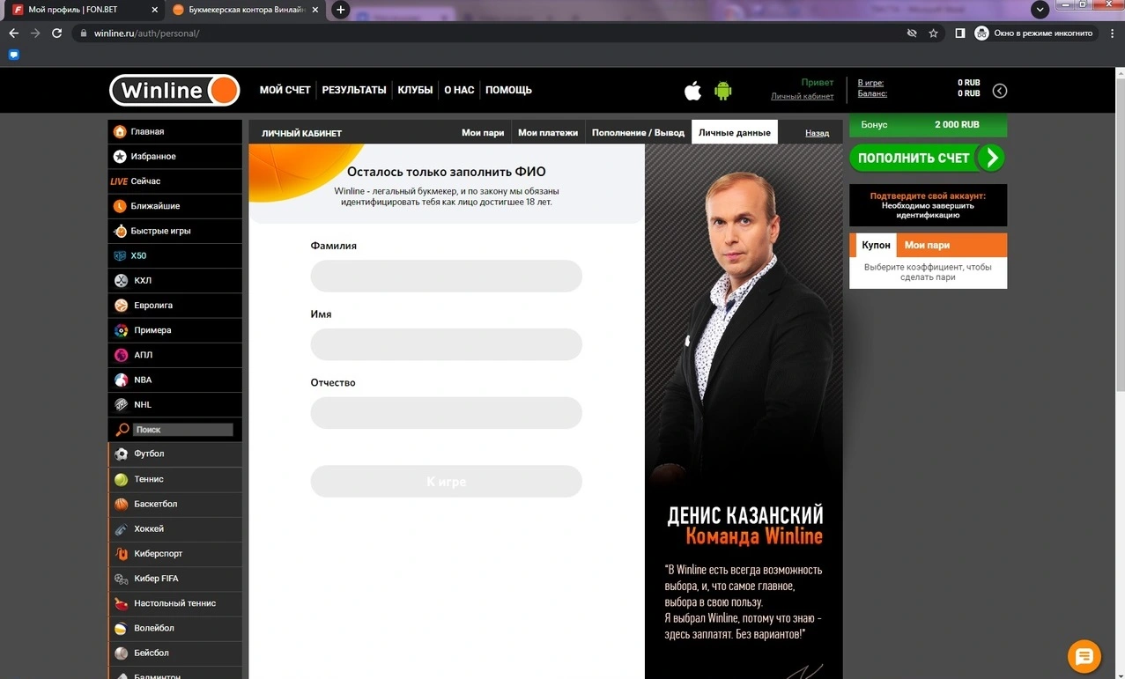The width and height of the screenshot is (1125, 679).
Task: Click the АПЛ league icon
Action: point(121,355)
